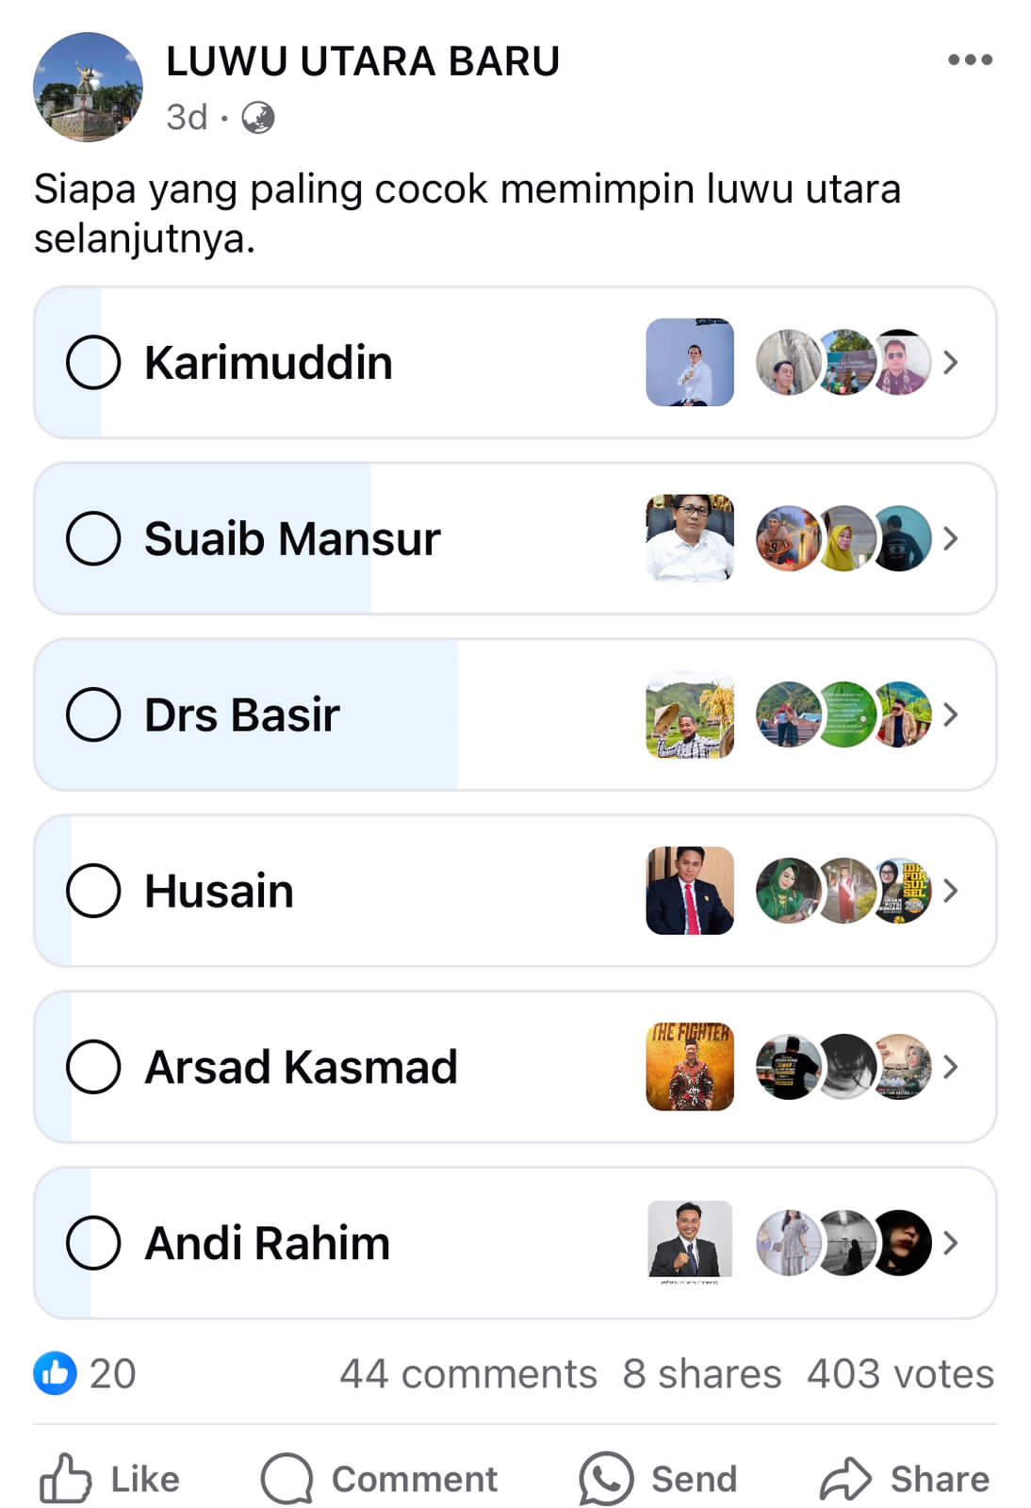The image size is (1031, 1508).
Task: Tap the Like thumbs-up icon
Action: (65, 1478)
